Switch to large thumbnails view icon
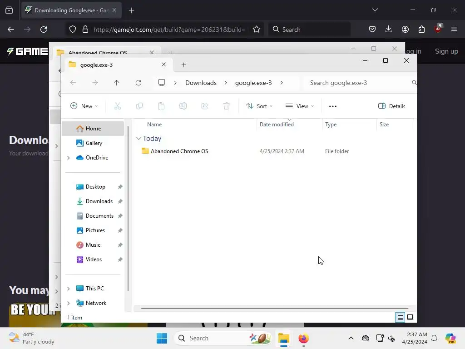This screenshot has height=349, width=465. coord(410,318)
